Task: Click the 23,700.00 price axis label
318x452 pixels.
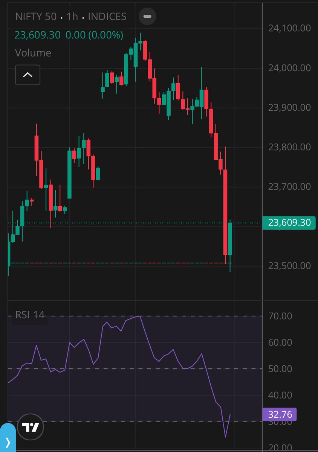Action: pyautogui.click(x=289, y=186)
